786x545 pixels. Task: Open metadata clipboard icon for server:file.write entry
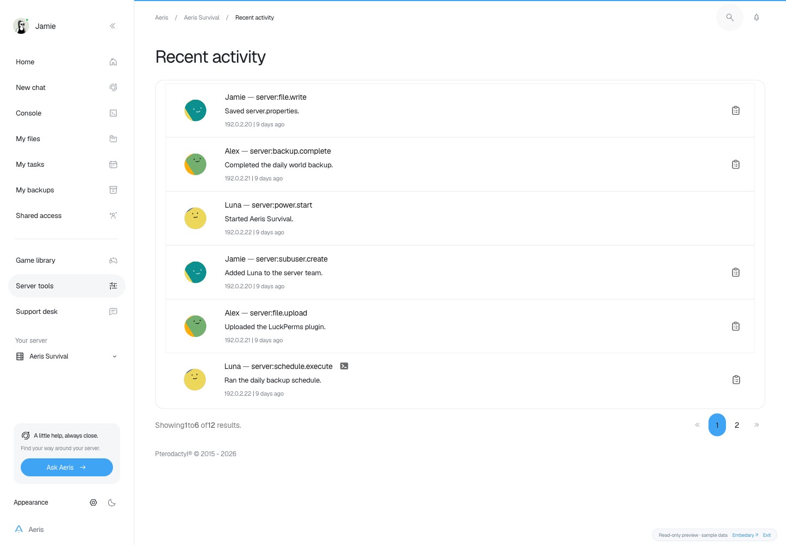(736, 111)
